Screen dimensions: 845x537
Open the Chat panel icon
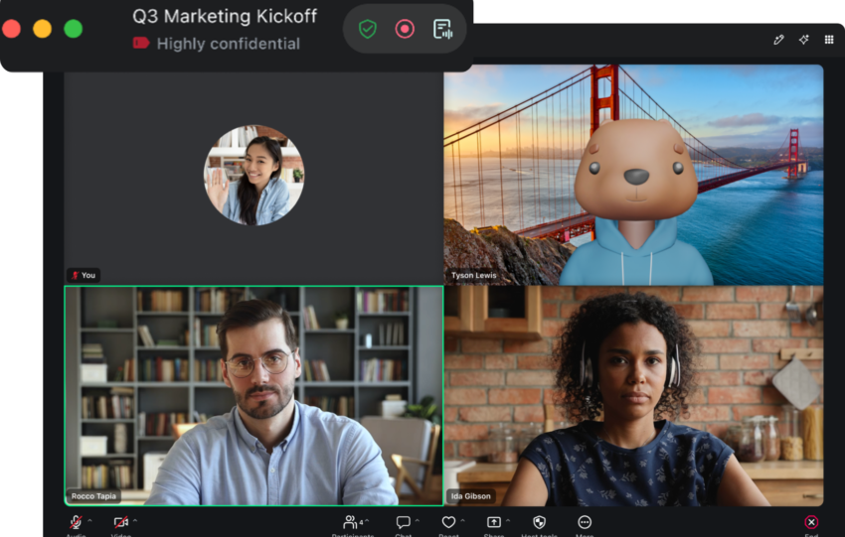pos(403,522)
